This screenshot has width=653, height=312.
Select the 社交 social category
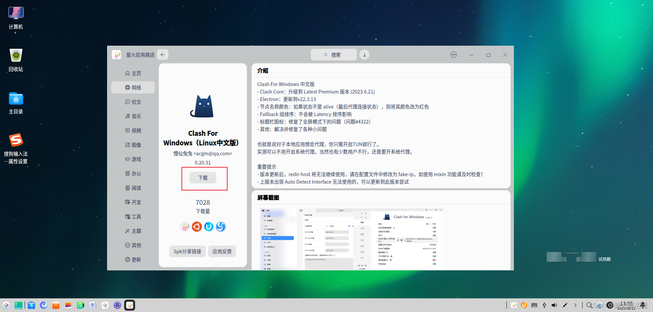(x=133, y=102)
